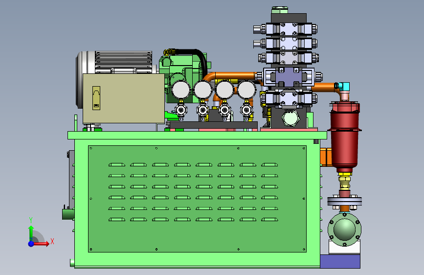Select the blue base block under the flange
The image size is (424, 275).
340,261
